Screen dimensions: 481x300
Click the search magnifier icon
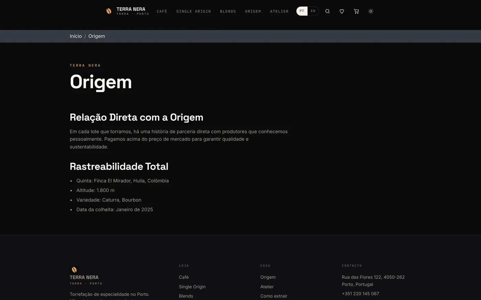[327, 11]
